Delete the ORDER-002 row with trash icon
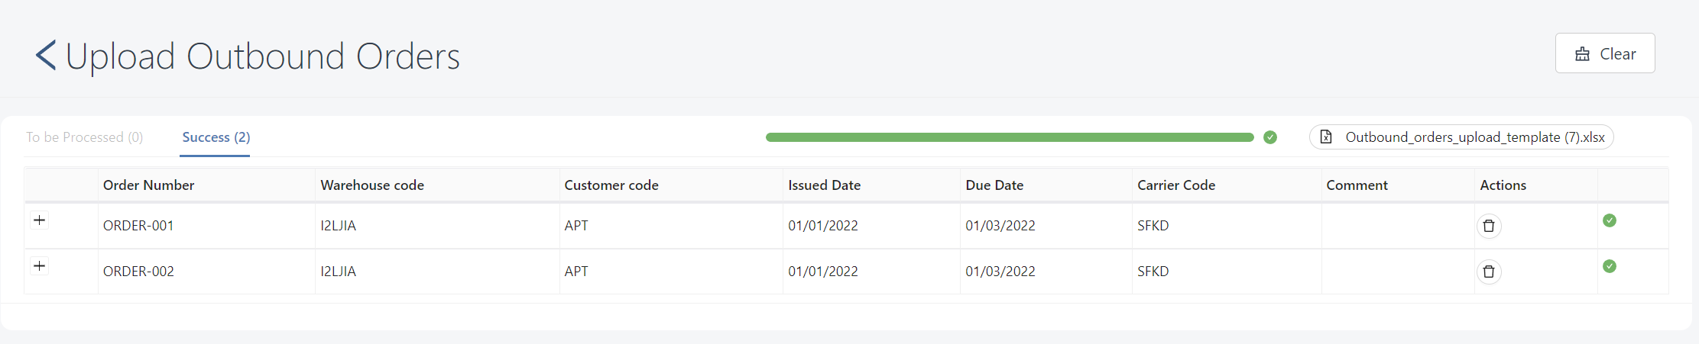 point(1488,272)
